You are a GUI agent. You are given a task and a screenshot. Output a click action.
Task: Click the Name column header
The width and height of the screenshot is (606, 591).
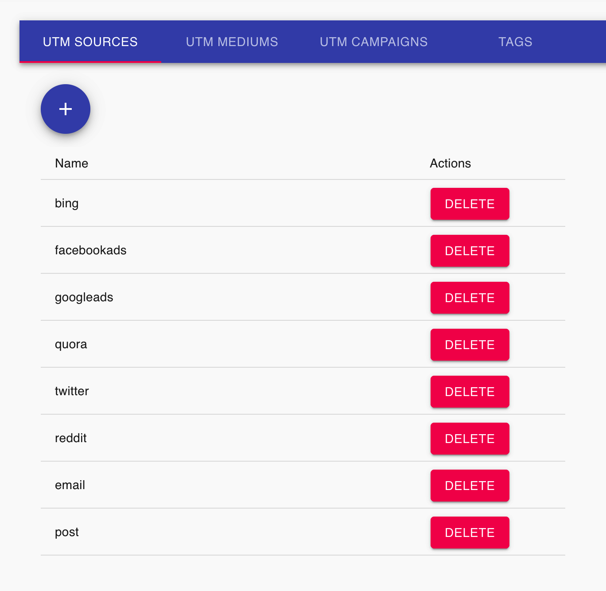point(72,163)
